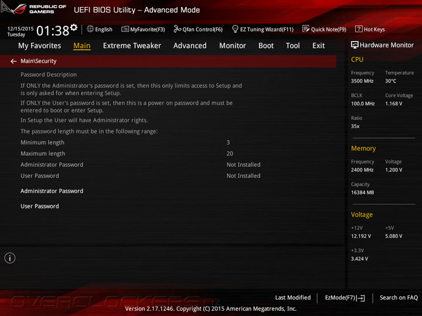Open the My Favorites tab

(x=40, y=46)
